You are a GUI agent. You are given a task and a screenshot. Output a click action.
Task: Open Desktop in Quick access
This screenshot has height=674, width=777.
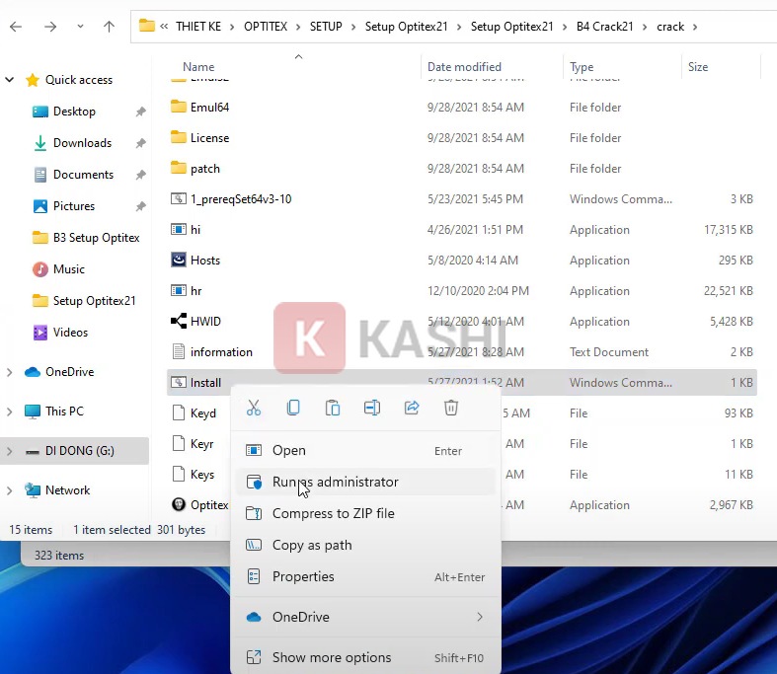click(74, 112)
